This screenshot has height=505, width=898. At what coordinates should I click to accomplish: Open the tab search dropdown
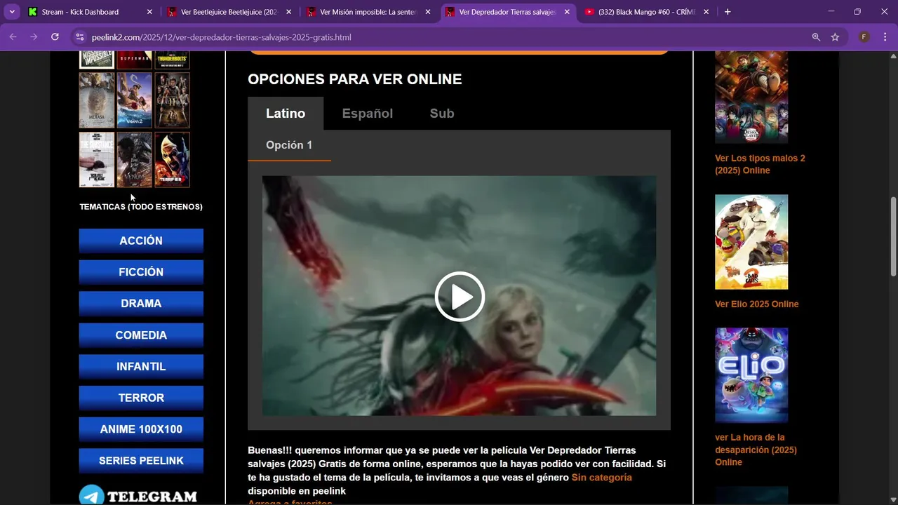point(12,12)
